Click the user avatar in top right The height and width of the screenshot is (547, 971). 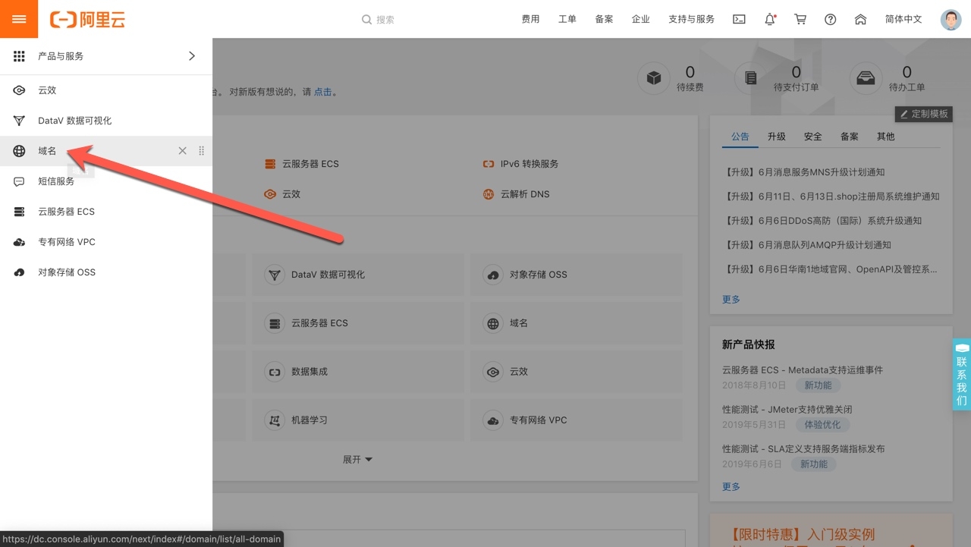coord(951,20)
